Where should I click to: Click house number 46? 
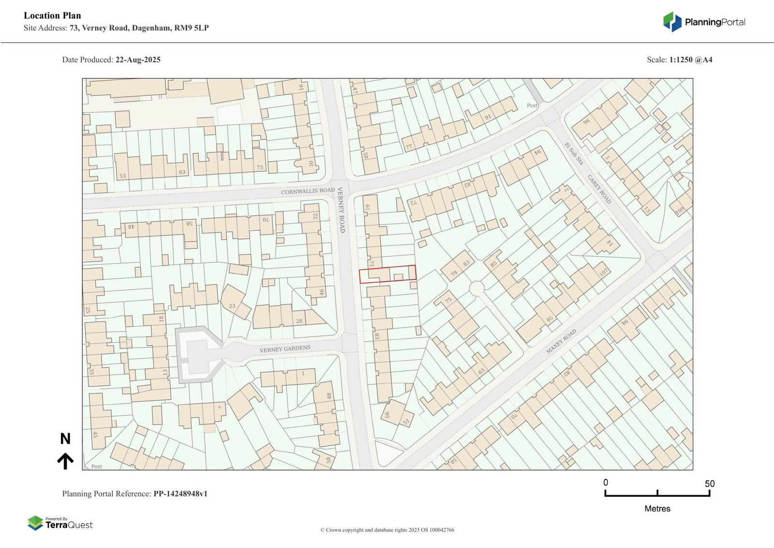(x=322, y=292)
